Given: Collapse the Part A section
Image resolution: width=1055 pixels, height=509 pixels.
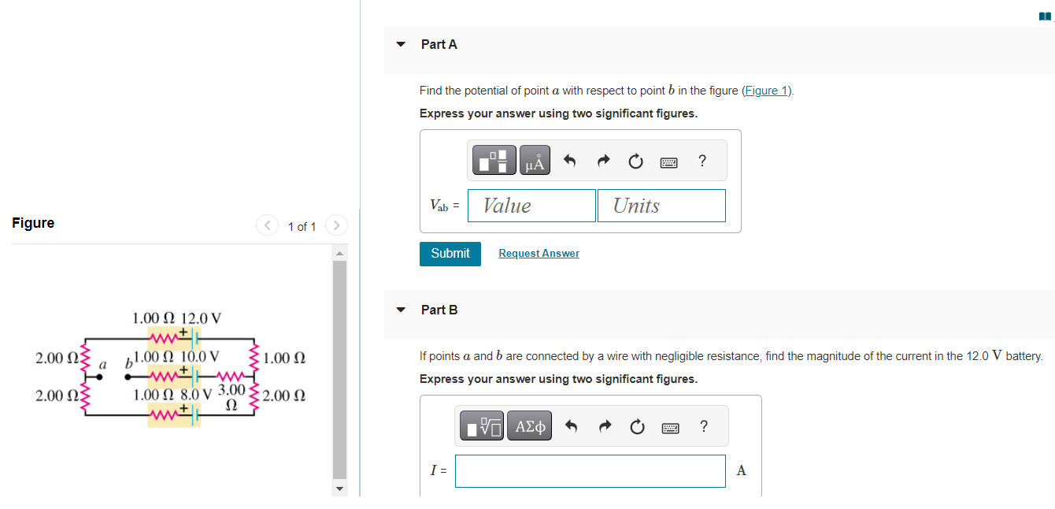Looking at the screenshot, I should tap(400, 44).
